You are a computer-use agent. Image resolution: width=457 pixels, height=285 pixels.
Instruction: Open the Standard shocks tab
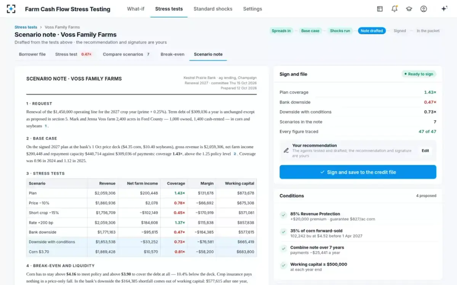click(213, 9)
